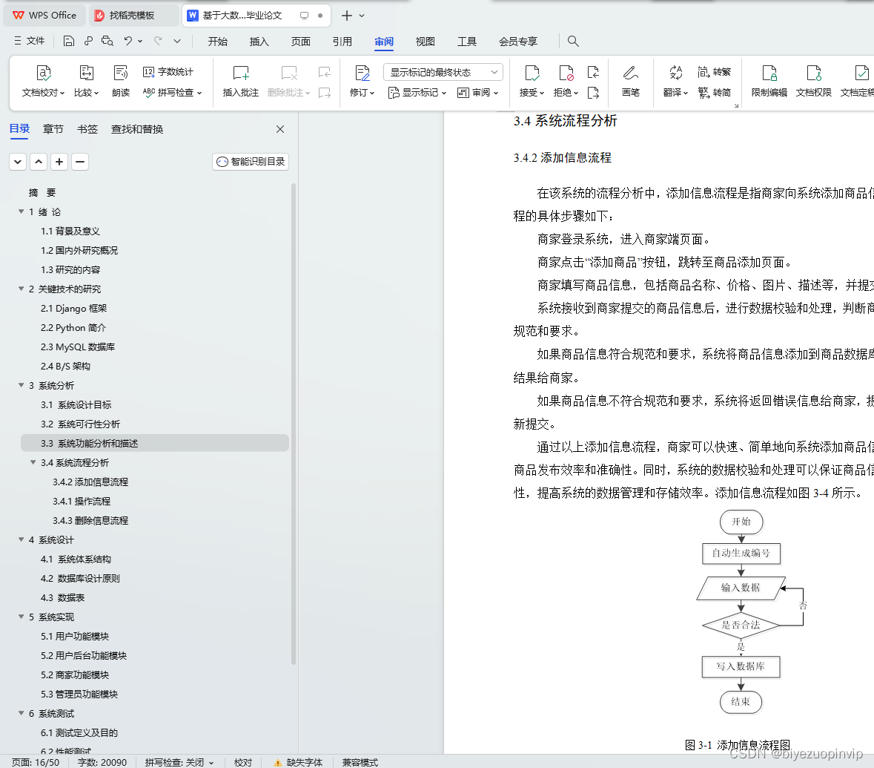Open Document Permissions settings
This screenshot has height=768, width=874.
pyautogui.click(x=814, y=81)
